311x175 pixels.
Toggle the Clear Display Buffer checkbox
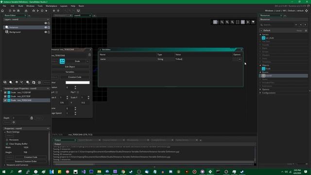click(7, 144)
